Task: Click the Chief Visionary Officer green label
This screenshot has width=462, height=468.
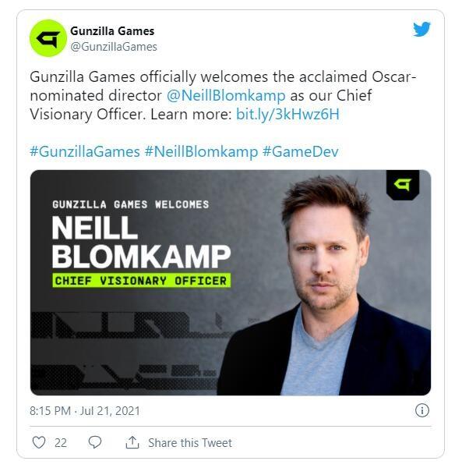Action: pos(141,281)
